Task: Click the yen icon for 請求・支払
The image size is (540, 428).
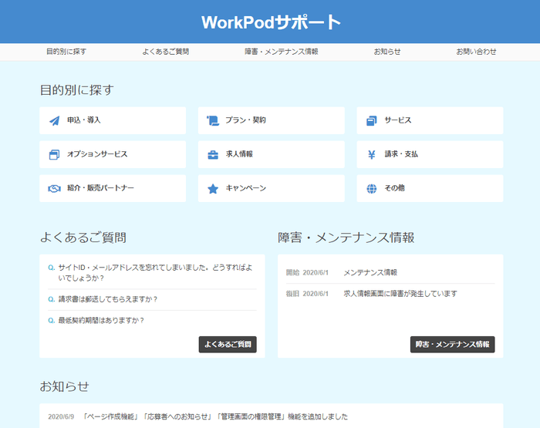Action: coord(372,154)
